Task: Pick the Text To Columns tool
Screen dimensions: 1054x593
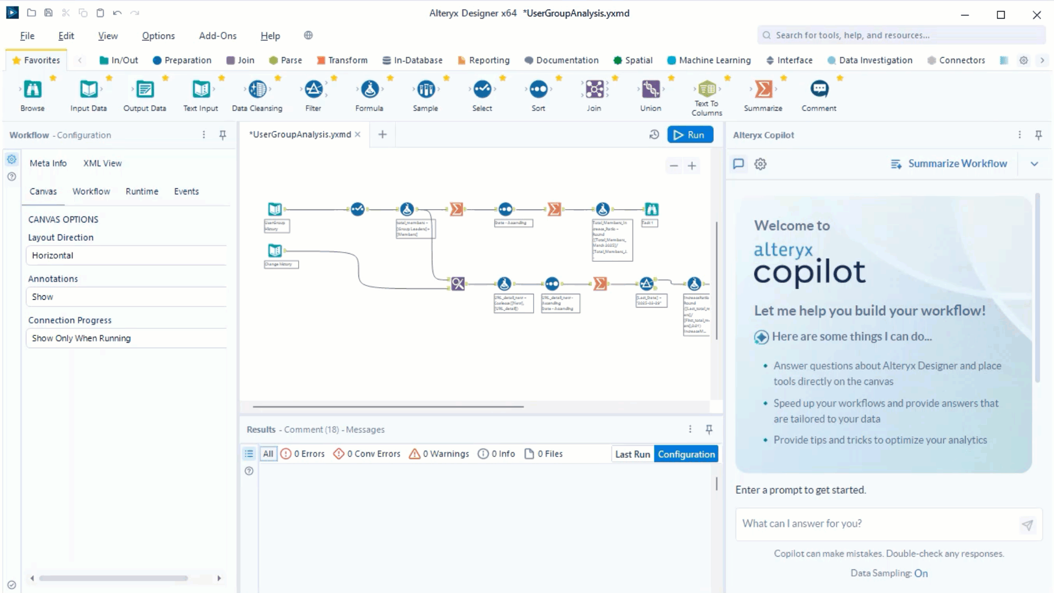Action: pyautogui.click(x=707, y=89)
